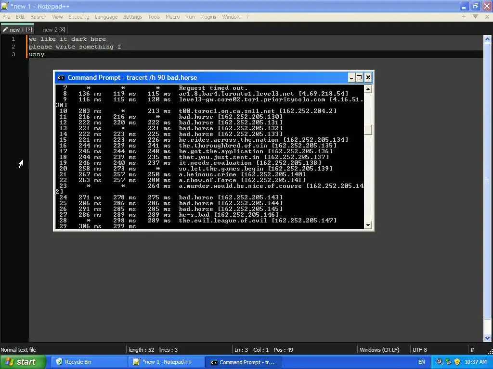Screen dimensions: 493x369
Task: Click Command Prompt scrollbar down arrow
Action: coord(368,225)
